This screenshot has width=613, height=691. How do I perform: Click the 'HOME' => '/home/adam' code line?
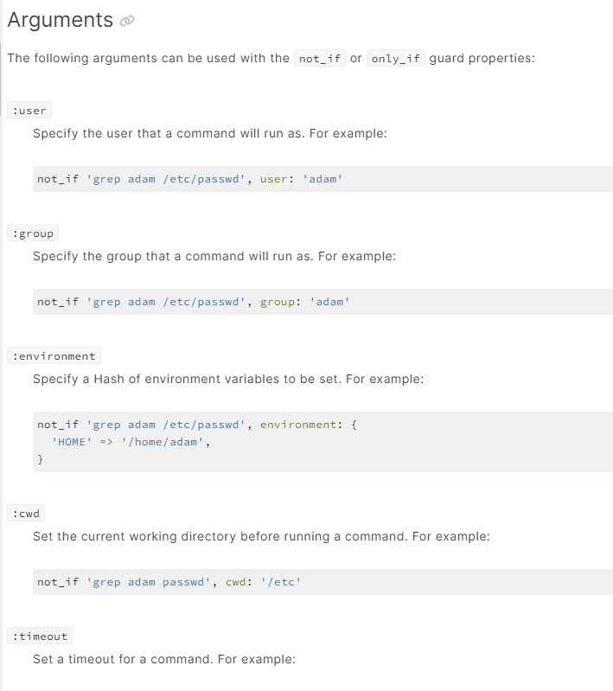(x=130, y=442)
